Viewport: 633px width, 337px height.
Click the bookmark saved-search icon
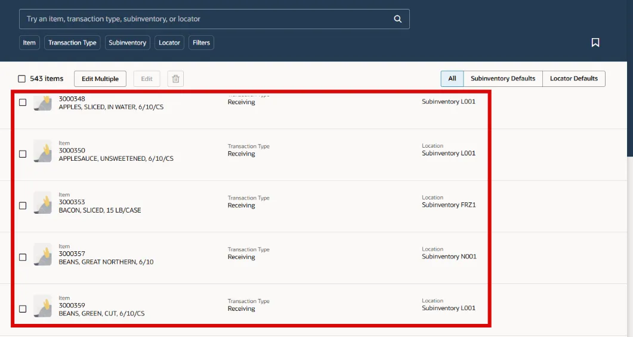(595, 43)
